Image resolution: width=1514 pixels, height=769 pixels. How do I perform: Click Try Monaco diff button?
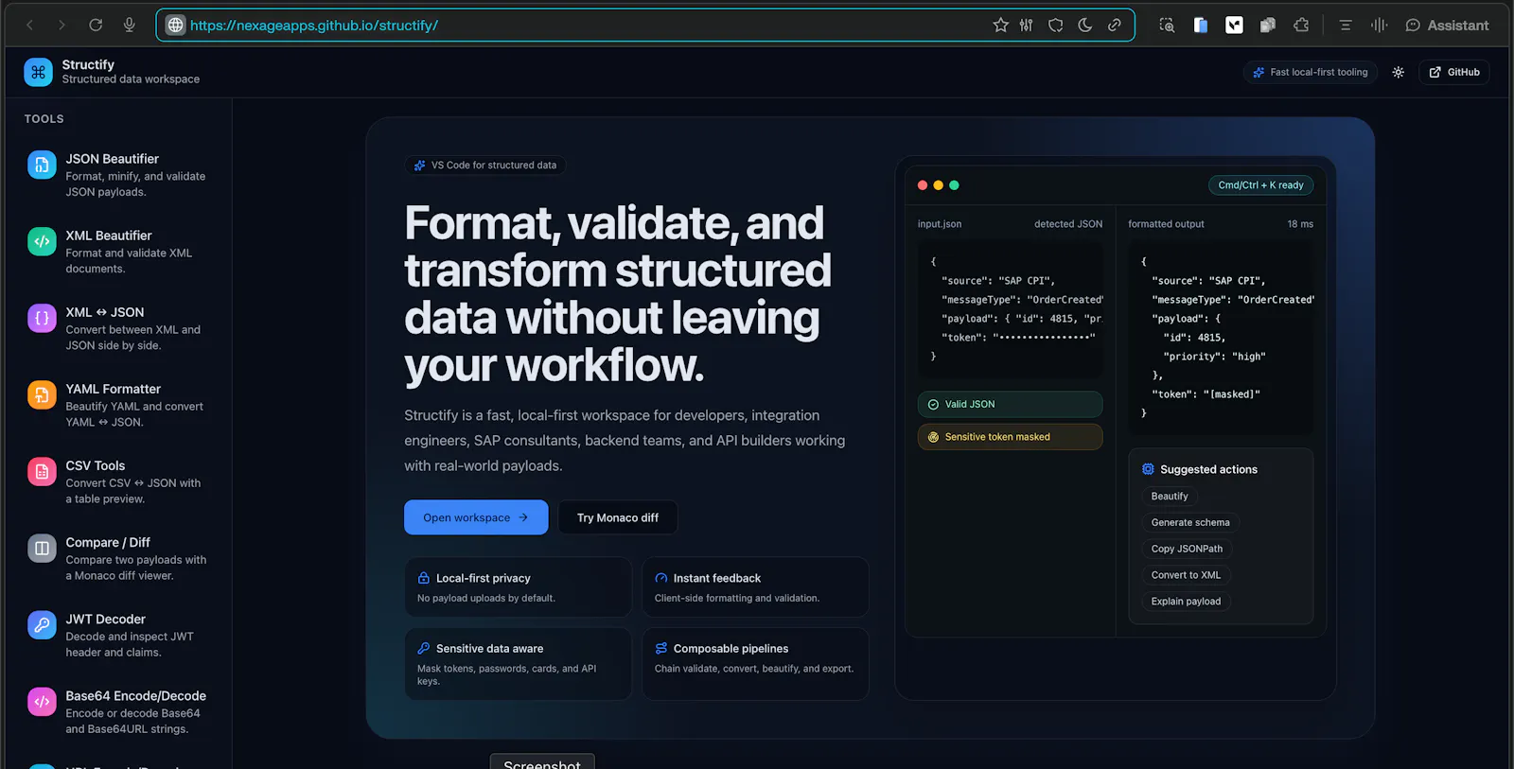[x=618, y=517]
